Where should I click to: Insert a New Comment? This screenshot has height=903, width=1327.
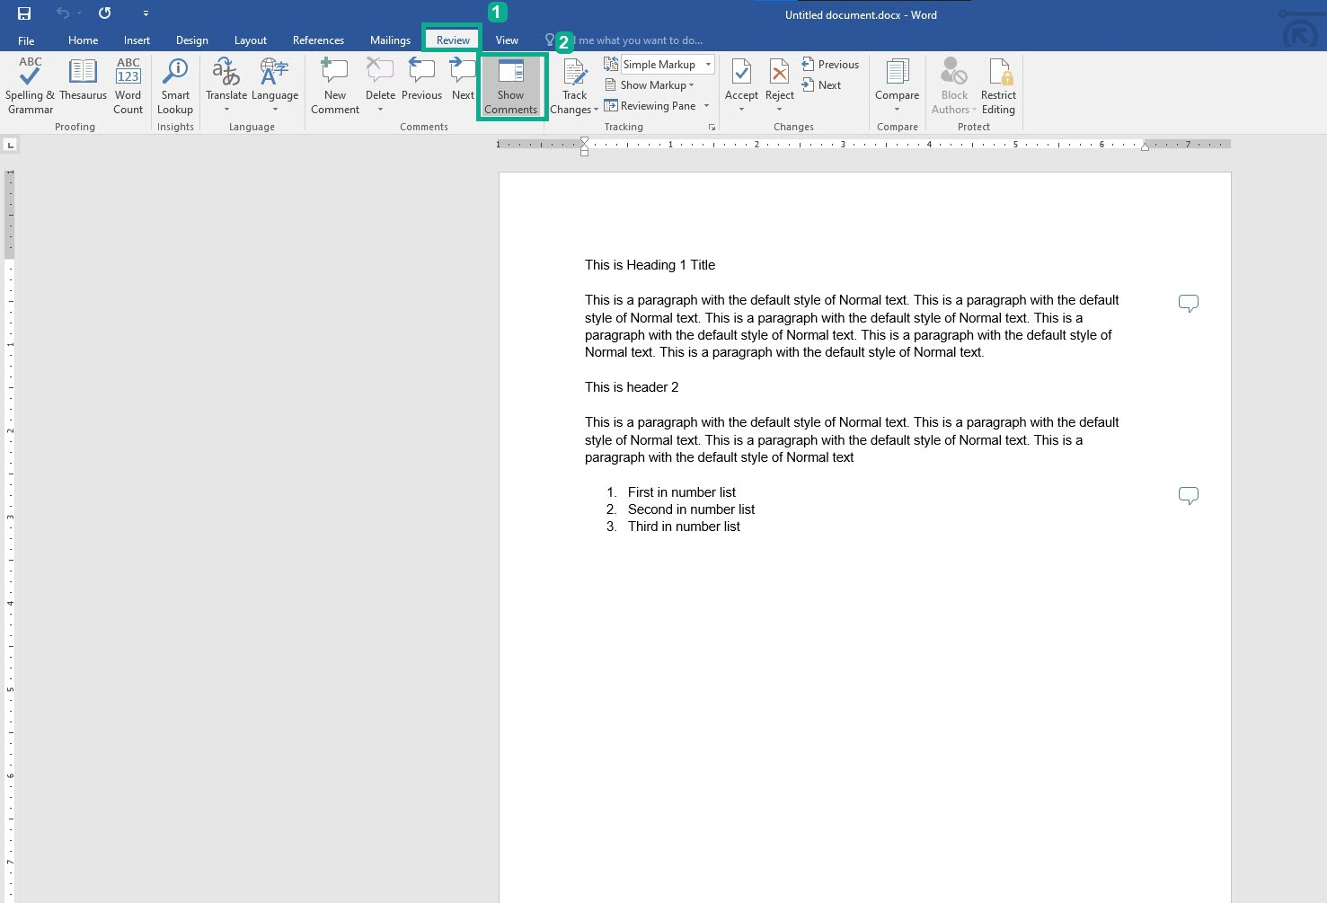click(x=333, y=85)
